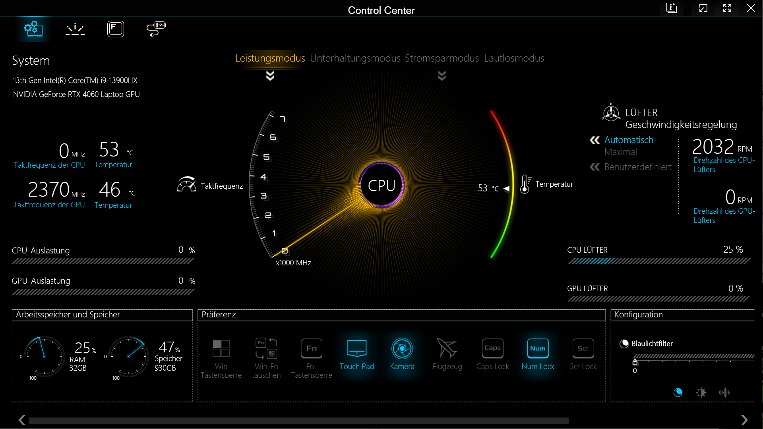Switch to Lautlosmodus tab

pos(514,58)
